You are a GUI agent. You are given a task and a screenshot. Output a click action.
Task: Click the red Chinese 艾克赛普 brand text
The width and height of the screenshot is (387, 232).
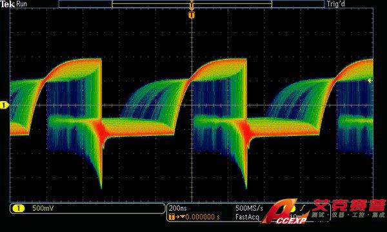tap(350, 205)
